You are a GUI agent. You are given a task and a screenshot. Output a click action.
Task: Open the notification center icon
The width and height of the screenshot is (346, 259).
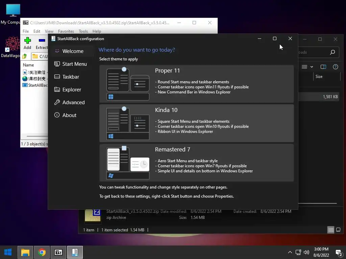click(x=339, y=253)
